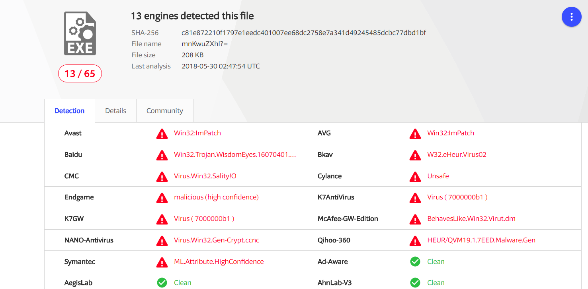Screen dimensions: 588x289
Task: Click the warning triangle for AVG detection
Action: pos(415,134)
